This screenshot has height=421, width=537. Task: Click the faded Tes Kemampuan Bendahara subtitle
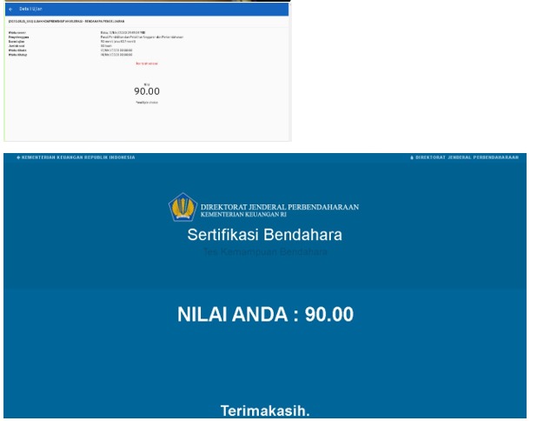(265, 251)
